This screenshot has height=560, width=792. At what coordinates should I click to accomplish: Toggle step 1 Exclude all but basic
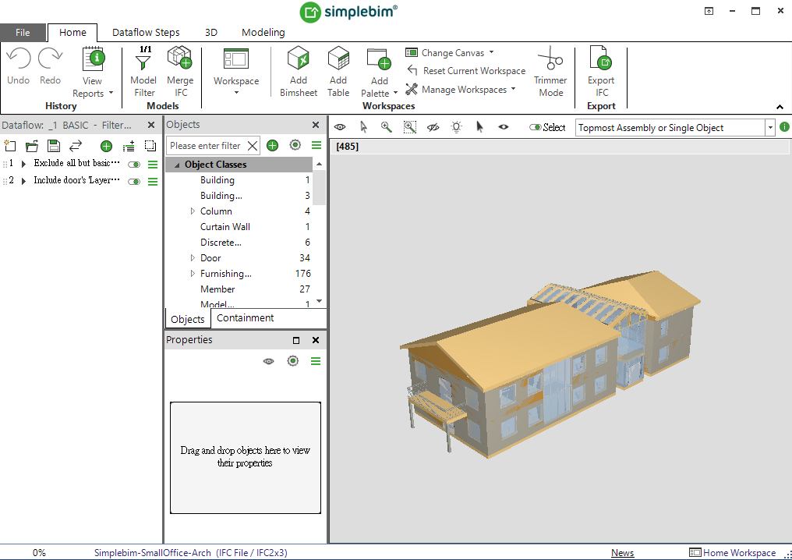134,164
